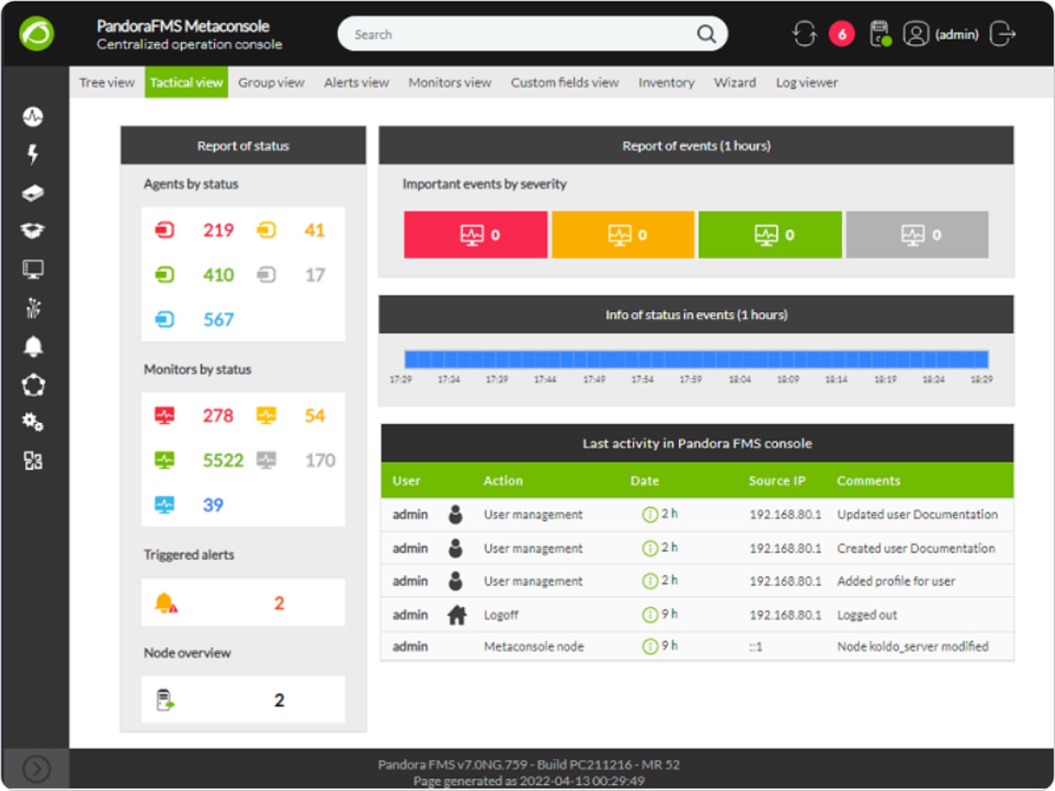This screenshot has width=1055, height=791.
Task: Switch to Tree view tab
Action: [x=107, y=82]
